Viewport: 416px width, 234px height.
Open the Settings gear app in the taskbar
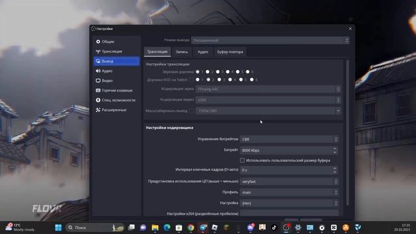click(298, 227)
